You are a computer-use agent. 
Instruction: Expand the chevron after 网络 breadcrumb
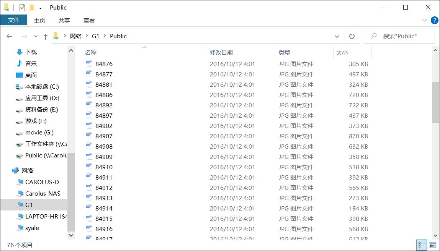[87, 36]
